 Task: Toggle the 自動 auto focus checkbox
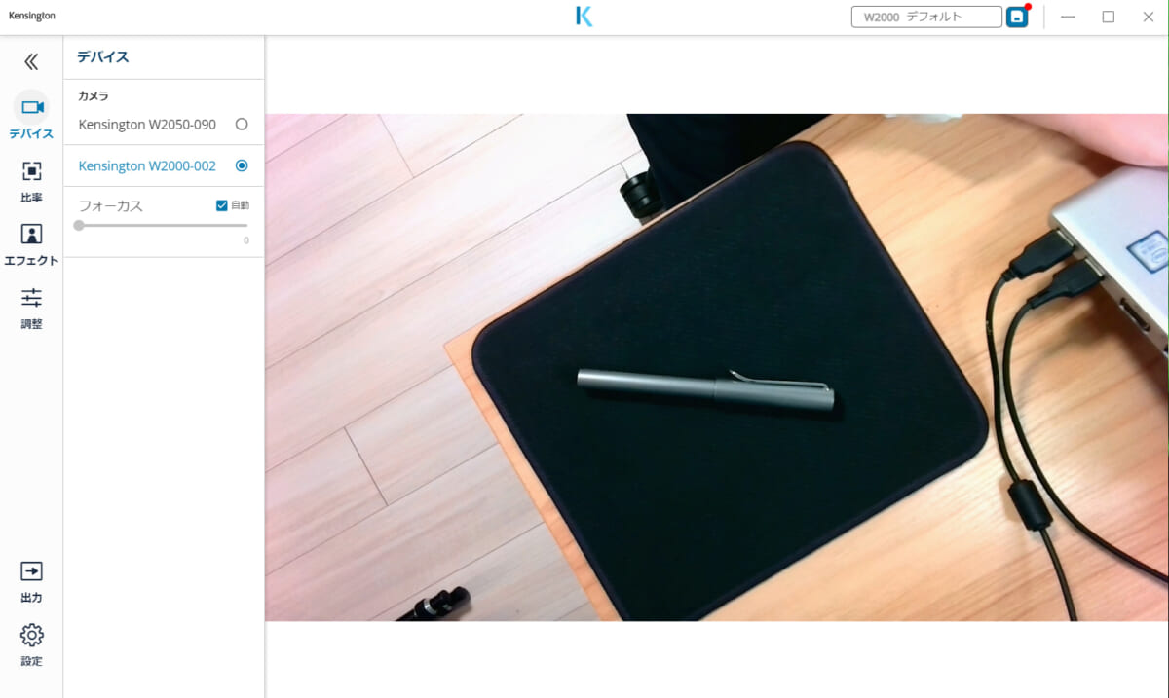[222, 205]
